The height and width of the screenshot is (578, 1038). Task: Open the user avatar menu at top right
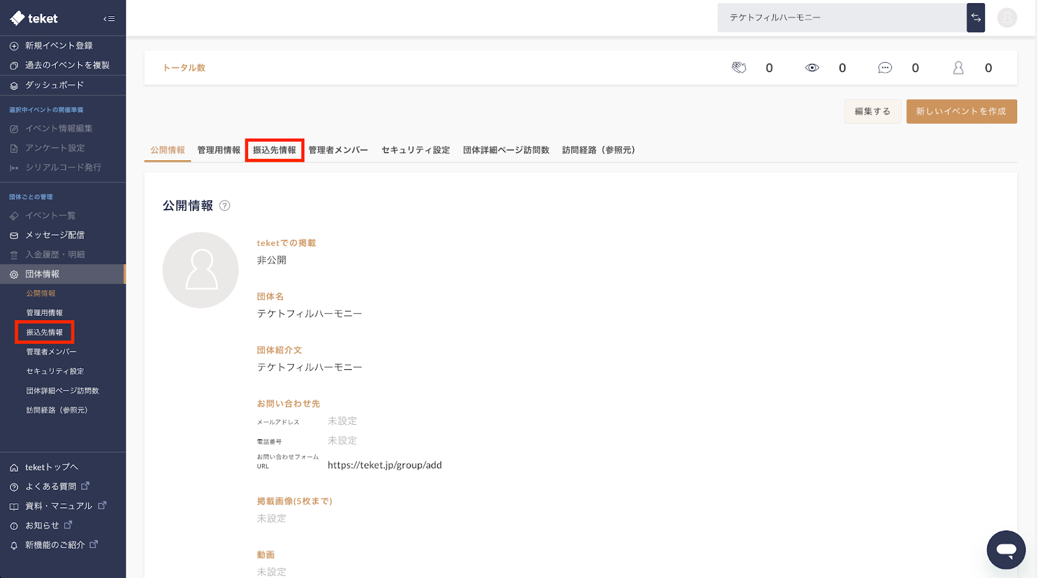coord(1007,18)
